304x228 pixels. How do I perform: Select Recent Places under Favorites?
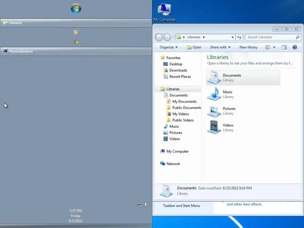click(x=177, y=76)
